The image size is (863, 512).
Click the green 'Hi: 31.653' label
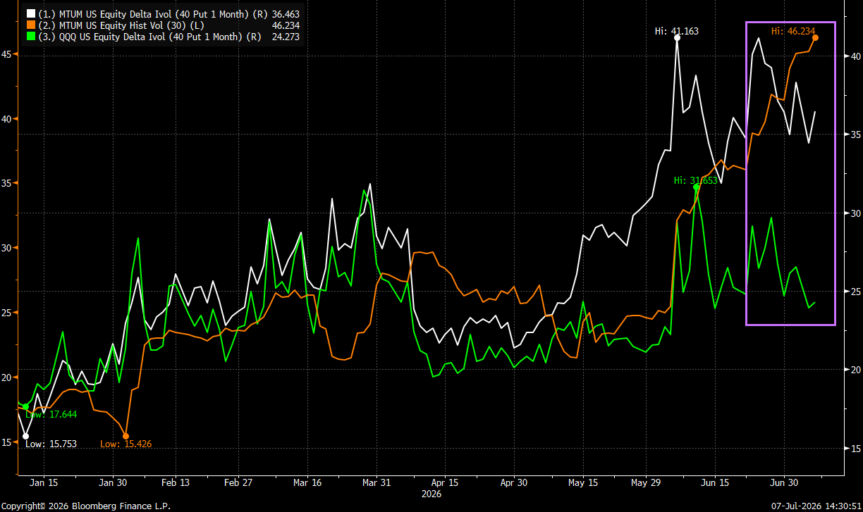pyautogui.click(x=695, y=180)
